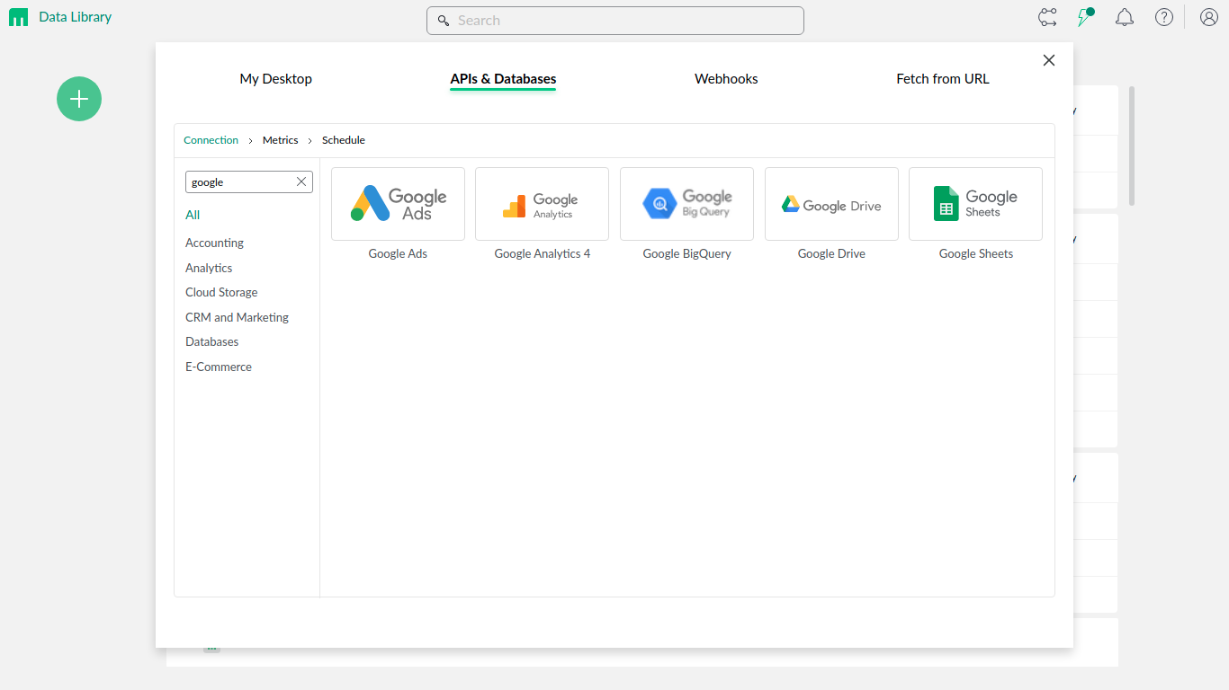Choose the Google Analytics 4 connector tile
The width and height of the screenshot is (1229, 690).
(542, 204)
